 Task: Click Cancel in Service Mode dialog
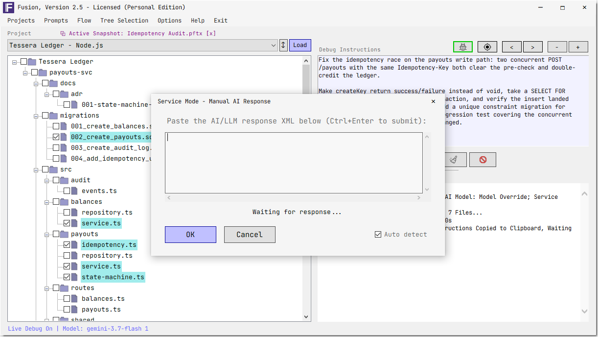pyautogui.click(x=250, y=235)
